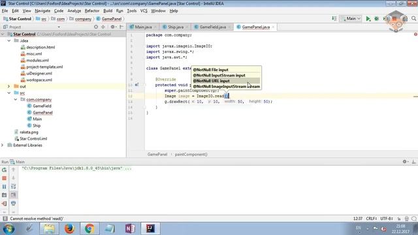Open the Navigate menu
The width and height of the screenshot is (418, 235).
pos(42,10)
